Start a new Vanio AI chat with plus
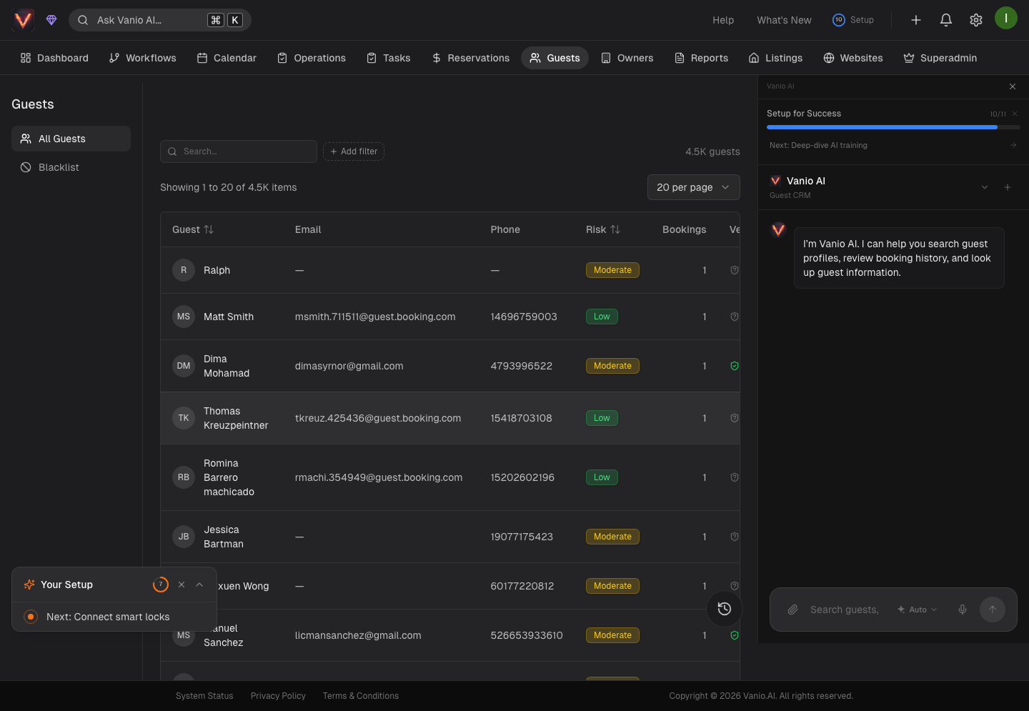Viewport: 1029px width, 711px height. 1008,187
